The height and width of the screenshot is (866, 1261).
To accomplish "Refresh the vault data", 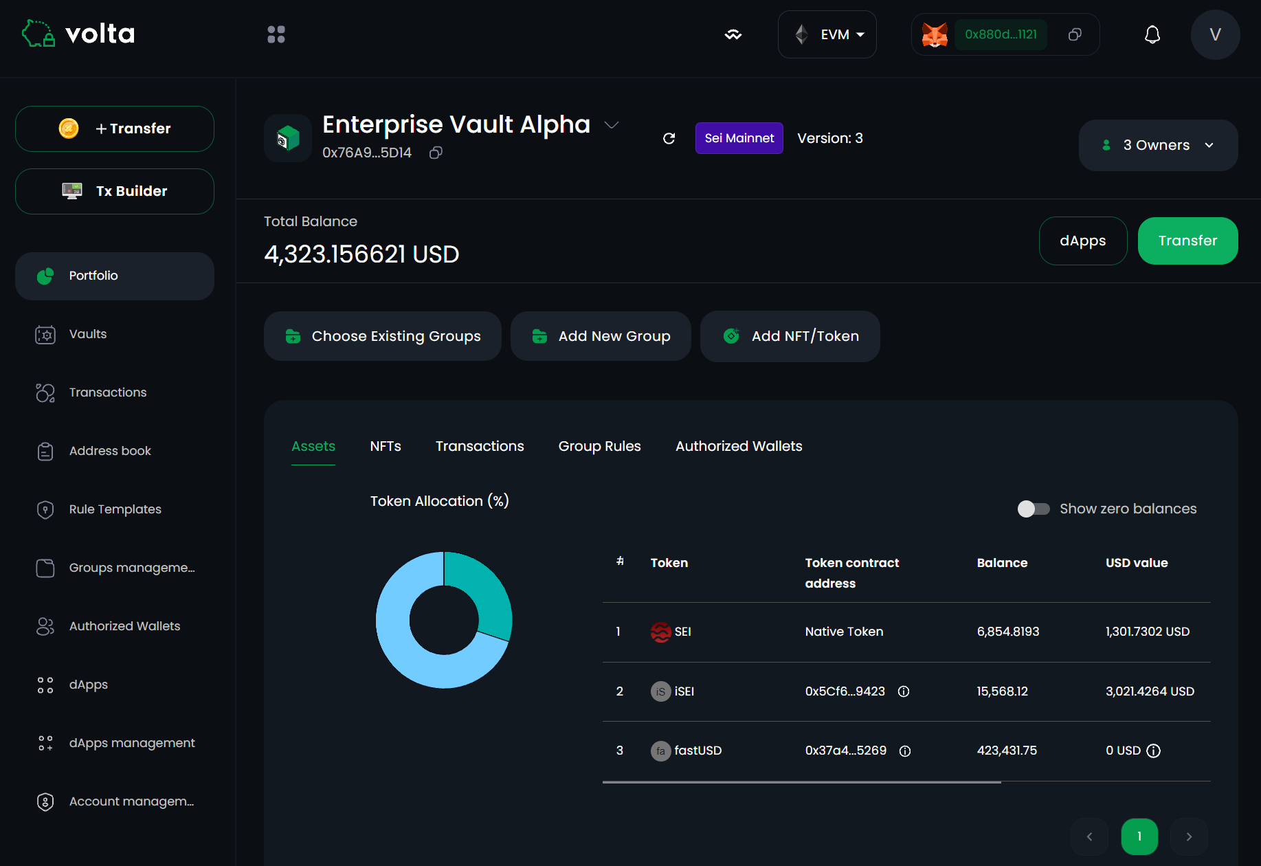I will [x=669, y=138].
